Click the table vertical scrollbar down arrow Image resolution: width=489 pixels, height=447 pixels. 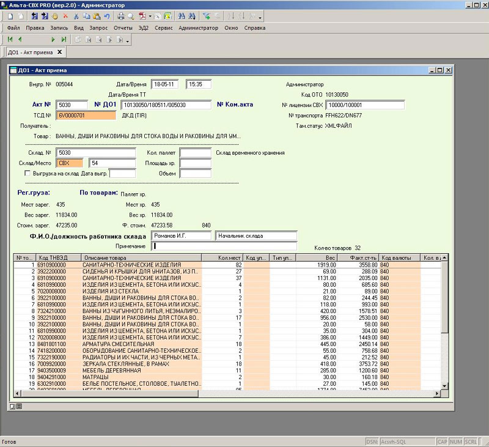pyautogui.click(x=445, y=386)
